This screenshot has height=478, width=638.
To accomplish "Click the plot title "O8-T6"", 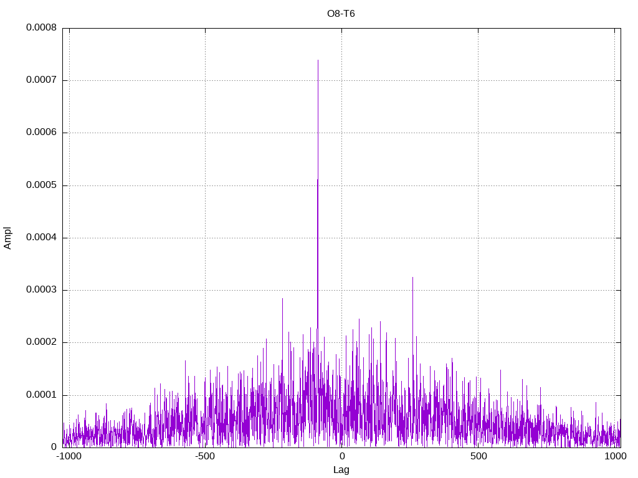I will 341,14.
